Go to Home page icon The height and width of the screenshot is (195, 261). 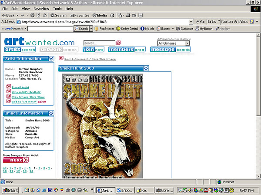[x=44, y=15]
